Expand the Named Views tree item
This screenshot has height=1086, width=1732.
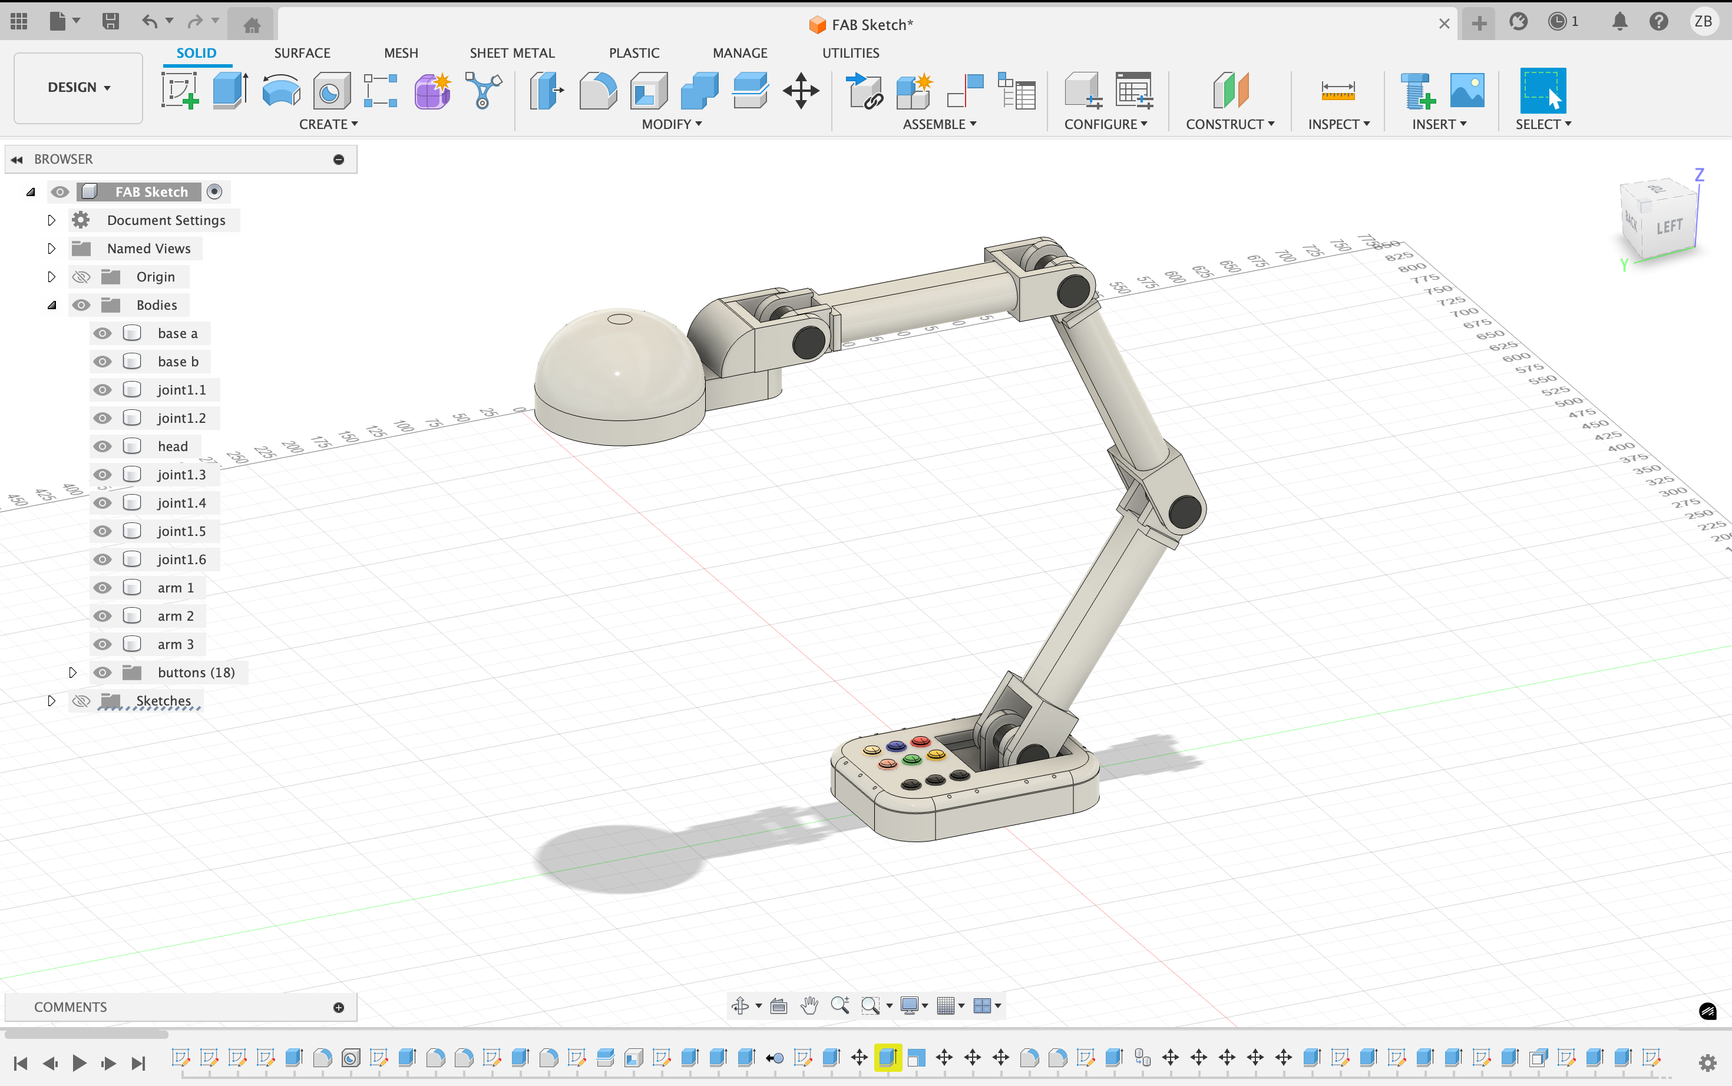pyautogui.click(x=51, y=248)
